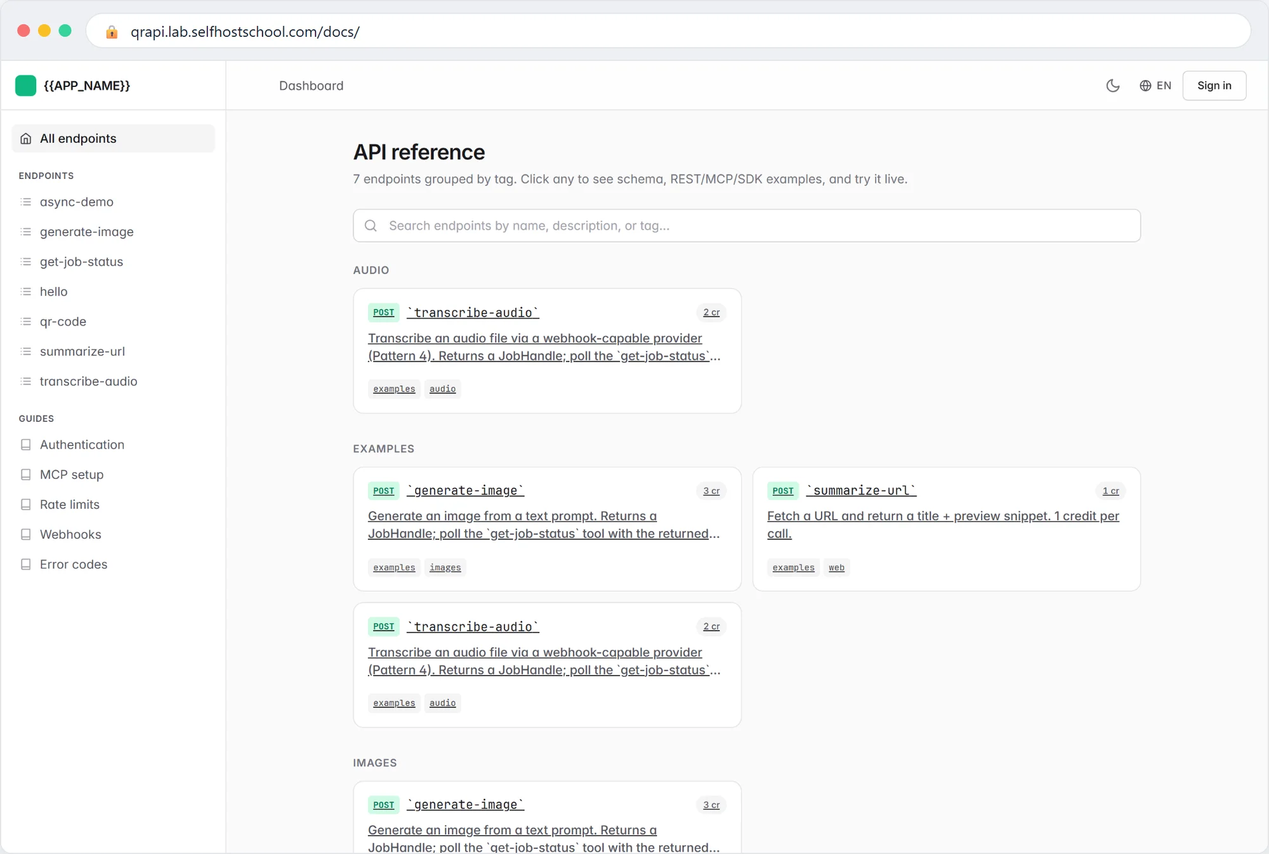The width and height of the screenshot is (1269, 854).
Task: Select All endpoints in the sidebar
Action: coord(114,138)
